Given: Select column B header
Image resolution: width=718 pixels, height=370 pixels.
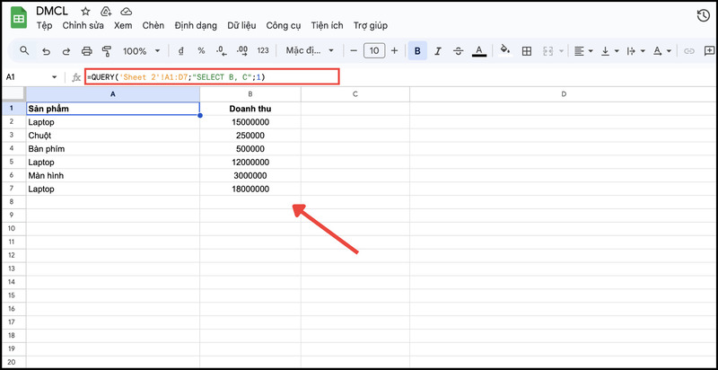Looking at the screenshot, I should (250, 94).
